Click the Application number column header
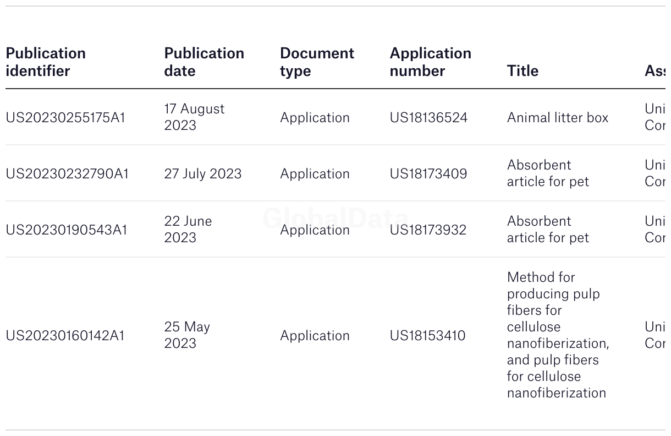The image size is (671, 436). point(430,62)
